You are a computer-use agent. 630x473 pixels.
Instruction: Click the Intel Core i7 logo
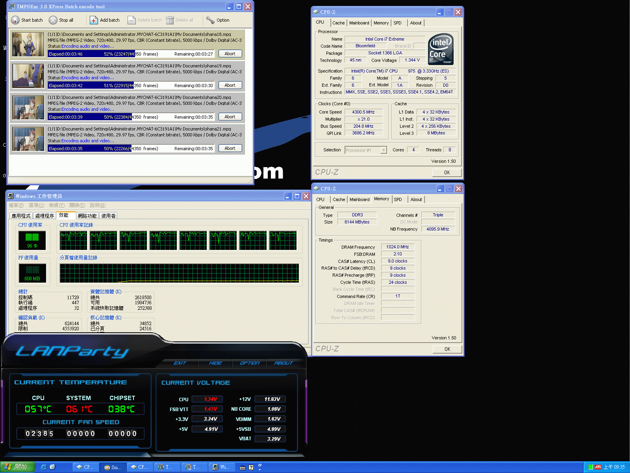coord(441,49)
